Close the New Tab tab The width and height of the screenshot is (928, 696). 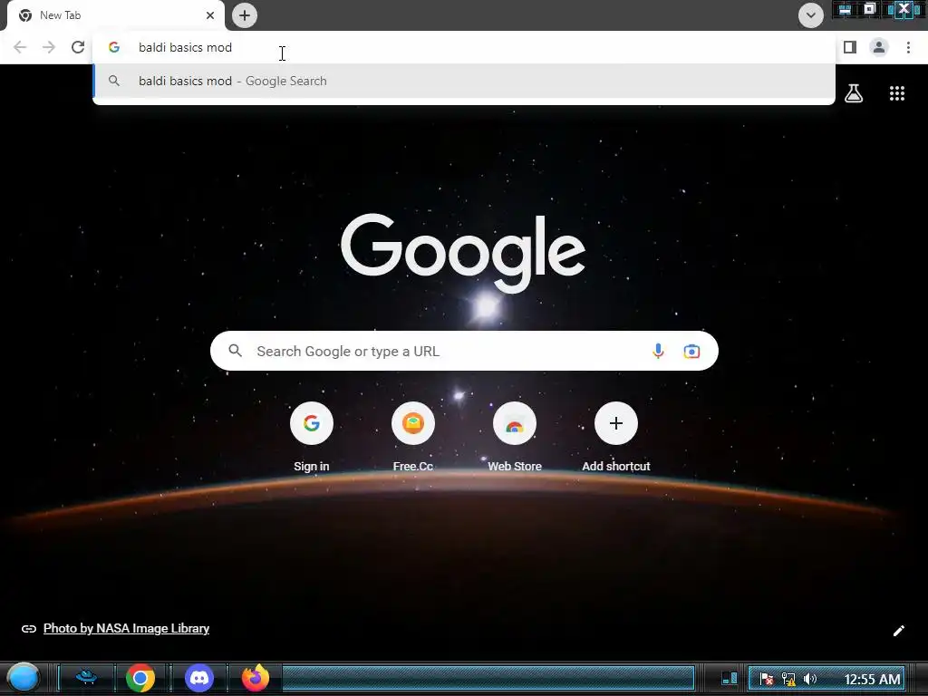coord(210,15)
